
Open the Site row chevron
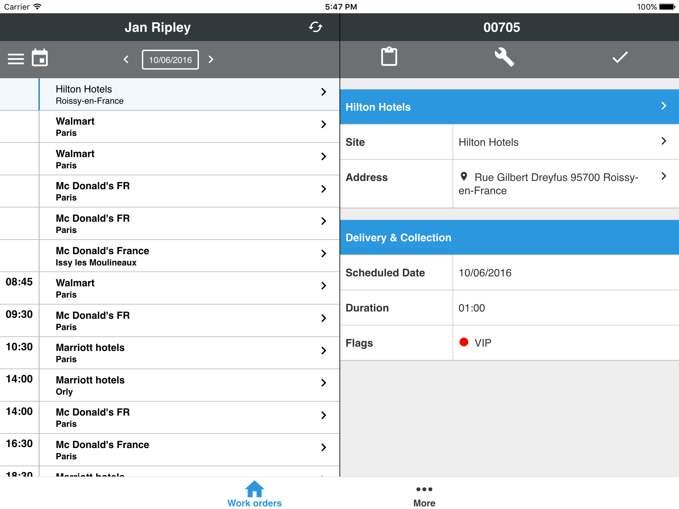(664, 141)
